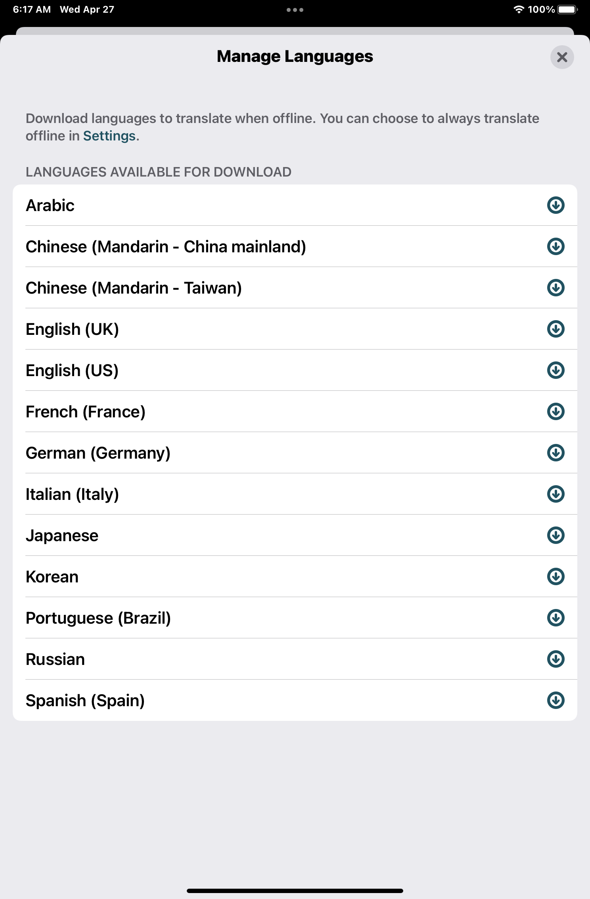Tap the French (France) download icon
The width and height of the screenshot is (590, 899).
coord(556,412)
